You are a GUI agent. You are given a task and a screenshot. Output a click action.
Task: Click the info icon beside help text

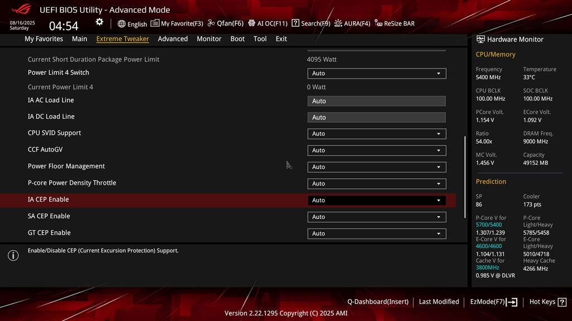pyautogui.click(x=13, y=255)
